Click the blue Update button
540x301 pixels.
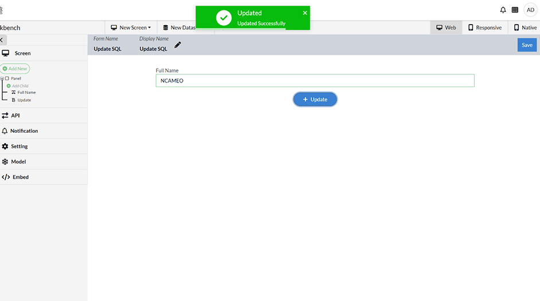point(315,100)
